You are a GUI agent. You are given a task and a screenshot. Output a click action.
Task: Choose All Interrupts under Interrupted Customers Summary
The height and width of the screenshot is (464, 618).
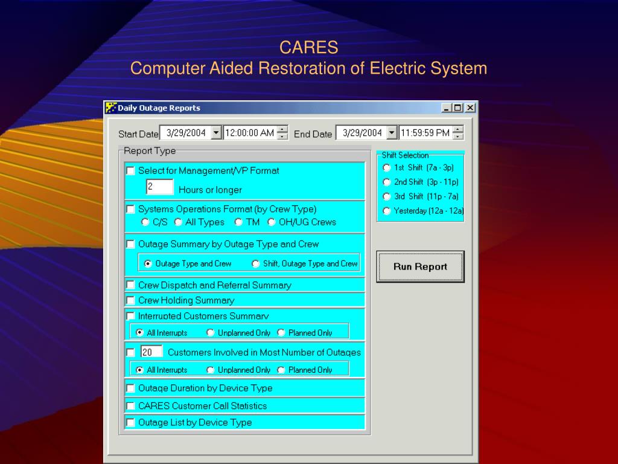pyautogui.click(x=139, y=333)
